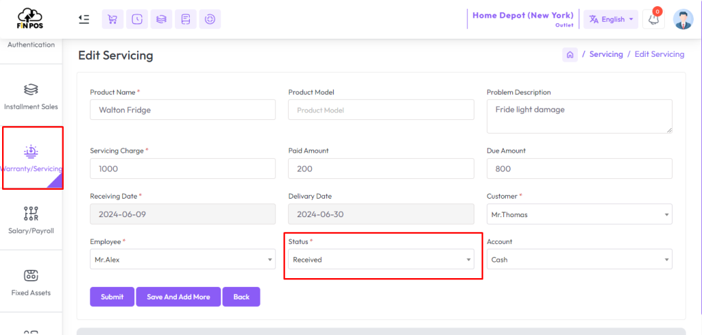This screenshot has height=335, width=702.
Task: Open the shopping cart shortcut icon
Action: click(113, 19)
